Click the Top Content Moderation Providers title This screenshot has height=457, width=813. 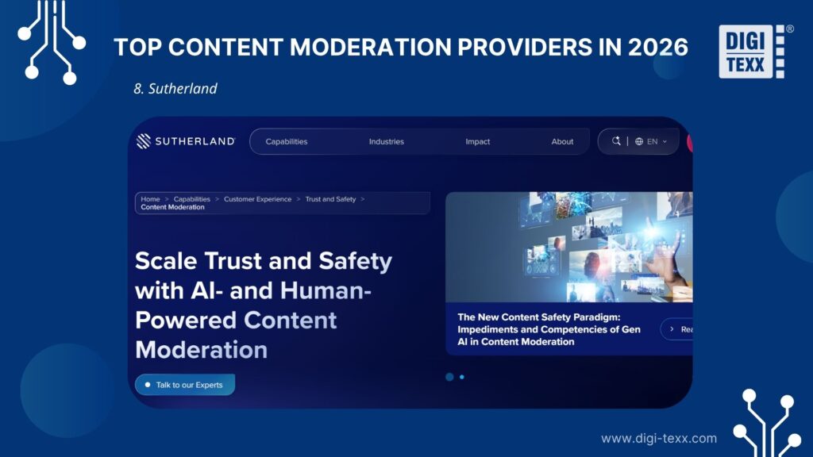(401, 47)
